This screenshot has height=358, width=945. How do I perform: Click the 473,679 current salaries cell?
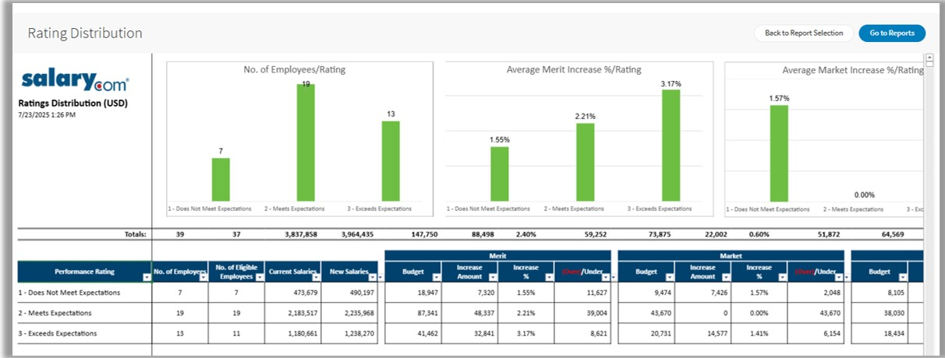tap(293, 293)
